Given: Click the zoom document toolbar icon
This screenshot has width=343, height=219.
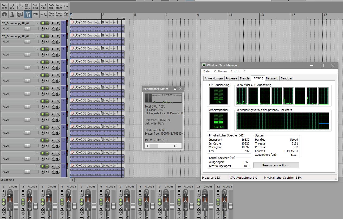Looking at the screenshot, I should click(x=20, y=7).
